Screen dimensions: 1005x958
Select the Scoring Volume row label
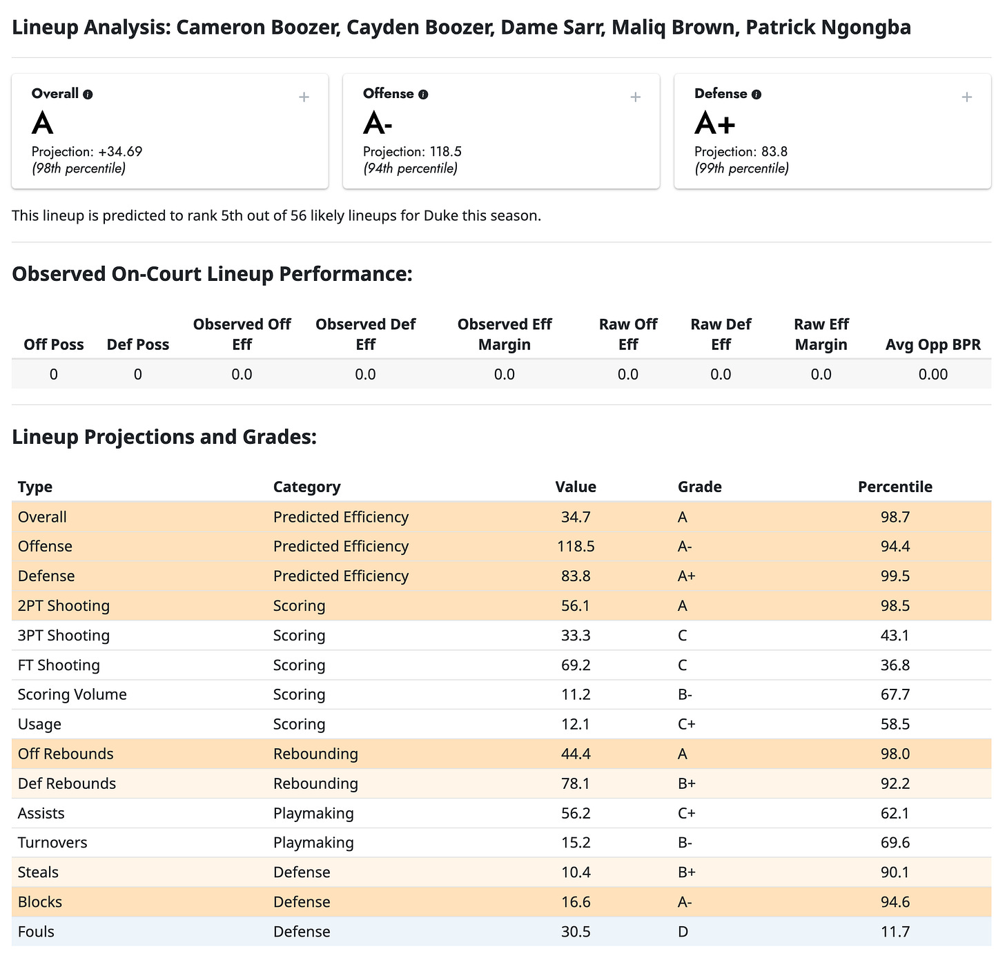point(72,694)
